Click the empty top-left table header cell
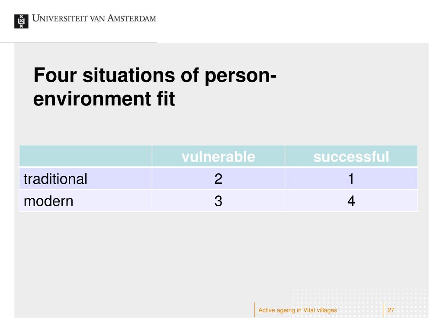 [x=86, y=156]
